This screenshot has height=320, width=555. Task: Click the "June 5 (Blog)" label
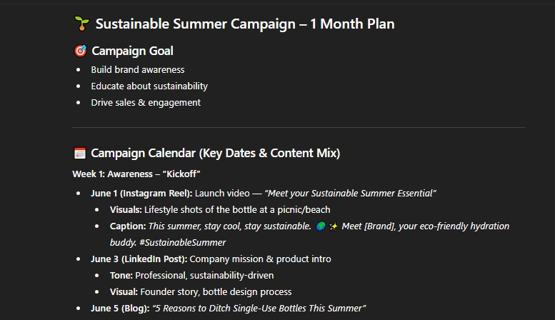pyautogui.click(x=119, y=309)
